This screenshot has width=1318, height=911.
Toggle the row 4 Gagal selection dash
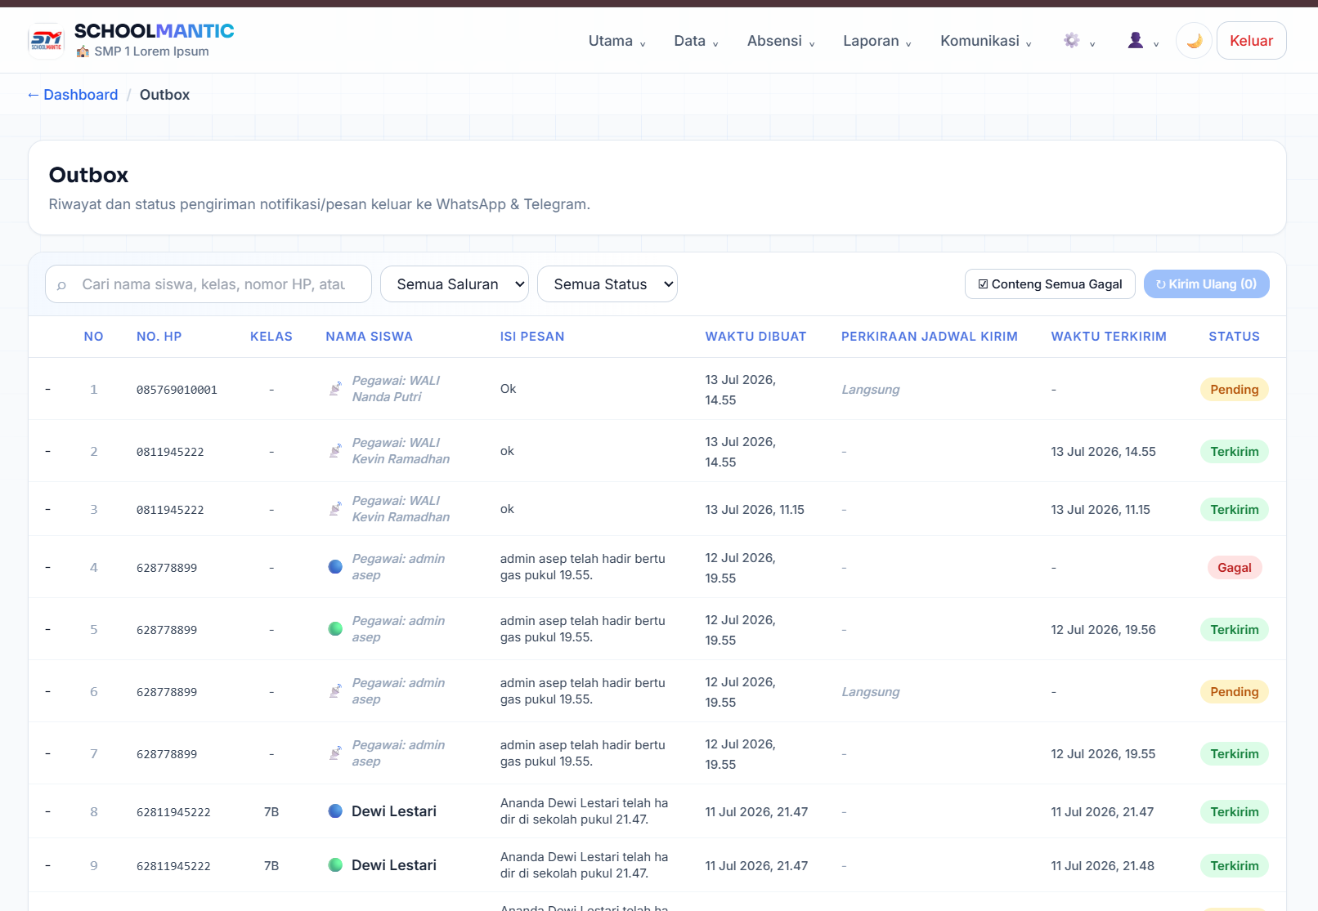tap(48, 567)
